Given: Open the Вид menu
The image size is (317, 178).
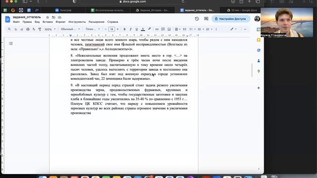Looking at the screenshot, I should [37, 22].
